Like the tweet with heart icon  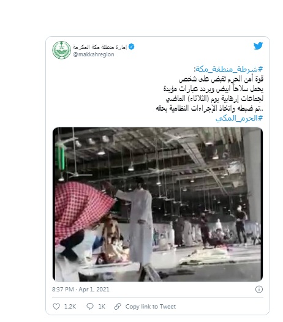tap(56, 307)
